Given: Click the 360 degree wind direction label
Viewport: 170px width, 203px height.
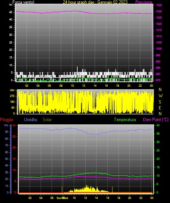Looking at the screenshot, I should point(12,90).
